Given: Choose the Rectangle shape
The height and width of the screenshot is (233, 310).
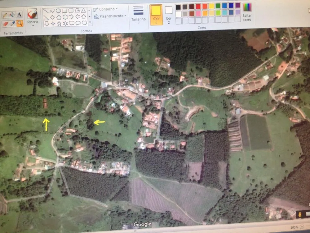Looking at the screenshot, I should (65, 11).
